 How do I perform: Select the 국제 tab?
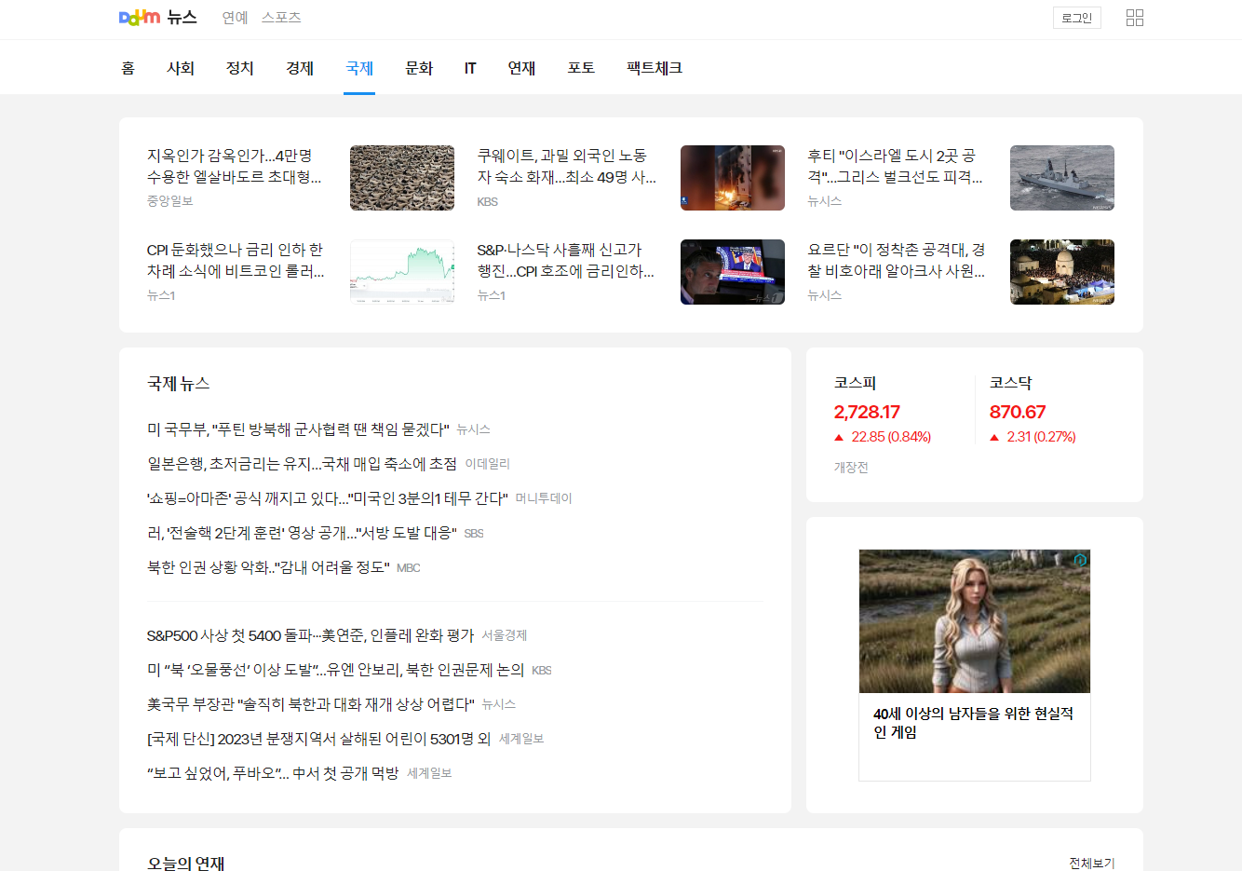tap(359, 68)
